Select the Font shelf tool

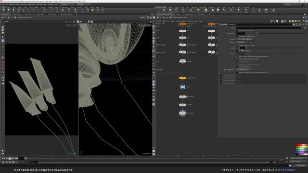coord(69,10)
